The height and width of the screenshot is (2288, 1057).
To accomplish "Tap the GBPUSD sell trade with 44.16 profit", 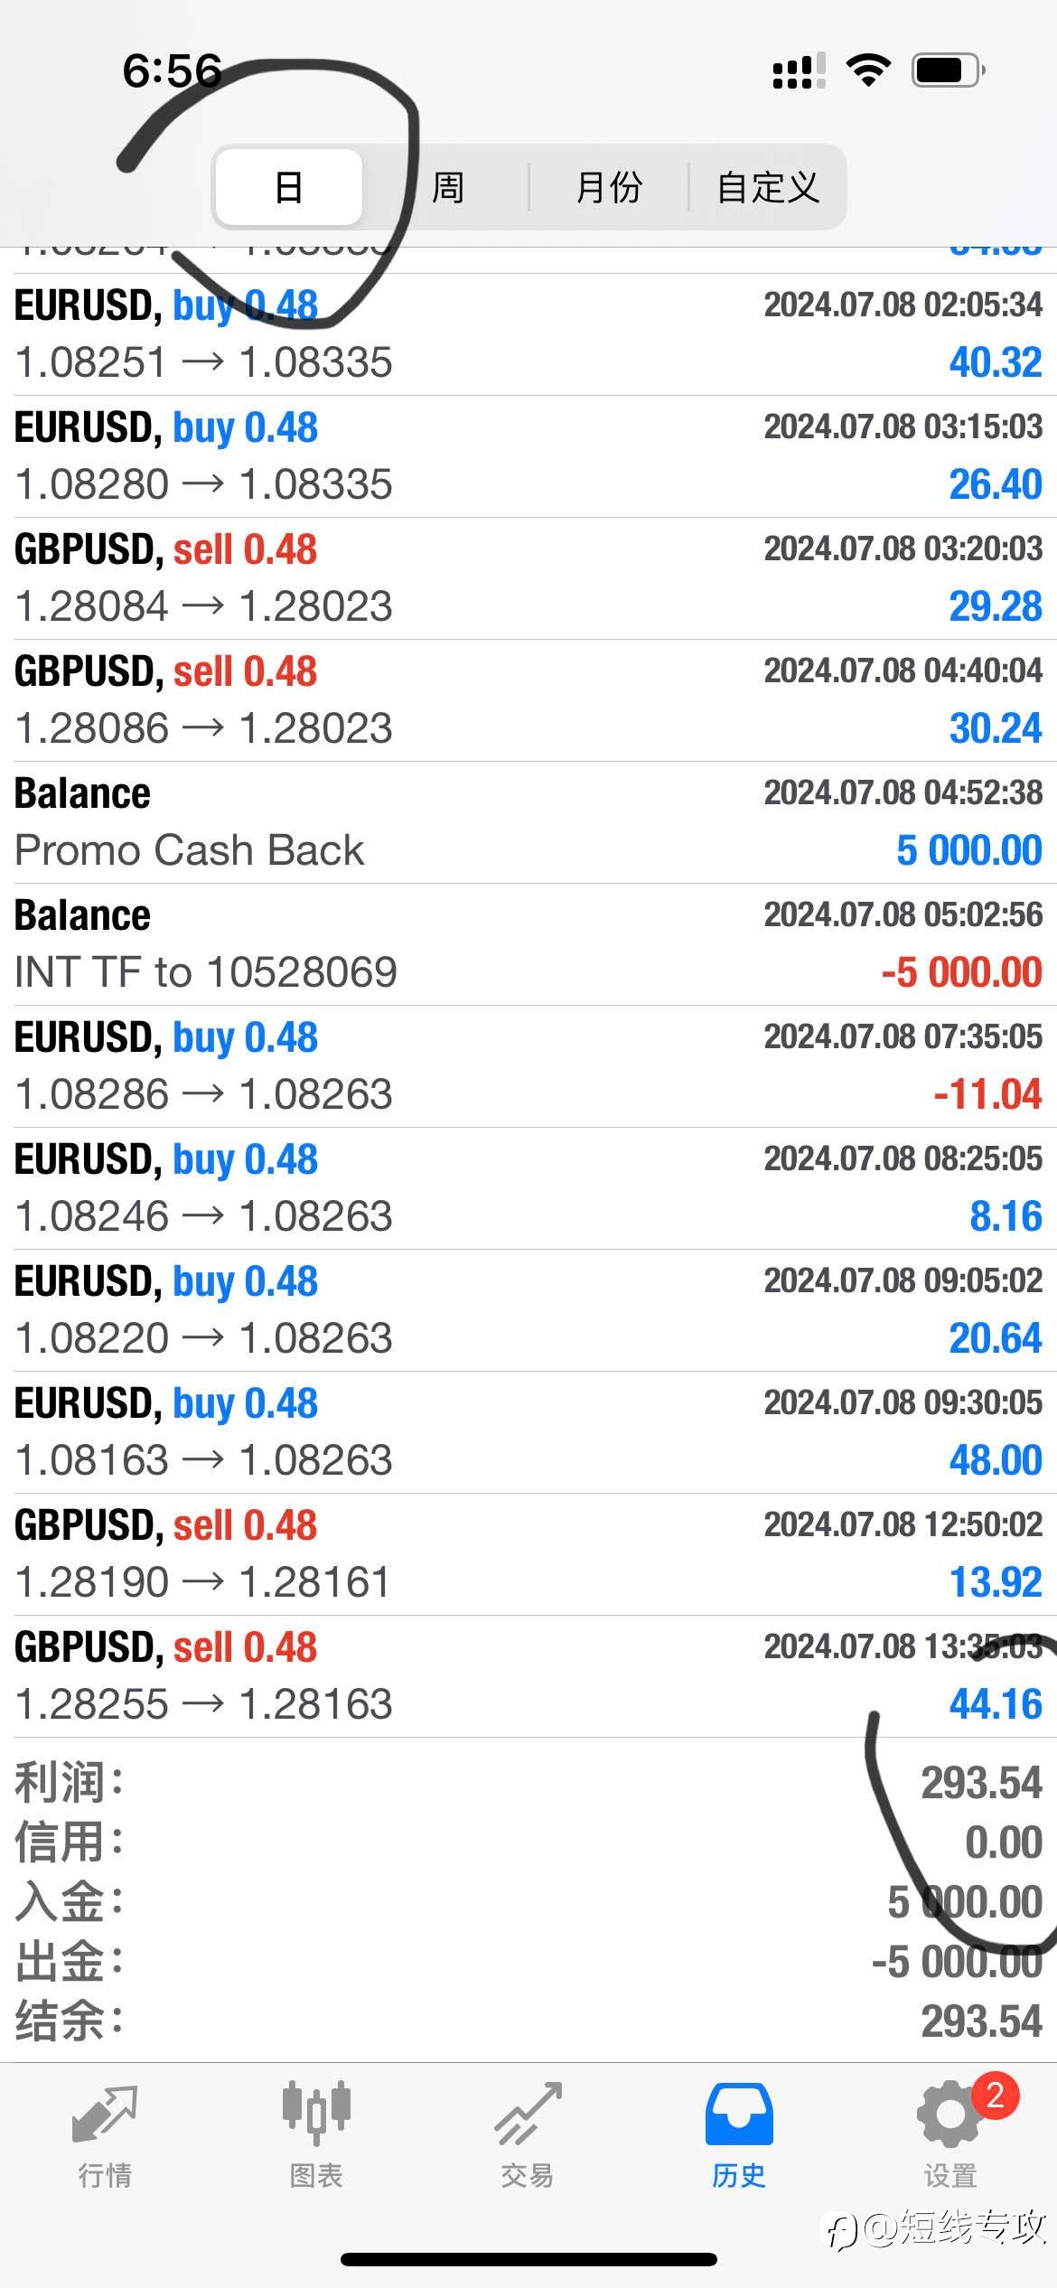I will click(x=528, y=1676).
